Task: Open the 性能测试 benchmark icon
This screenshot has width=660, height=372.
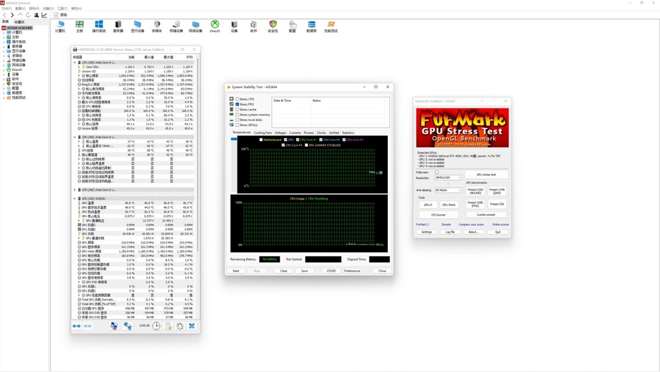Action: point(331,25)
